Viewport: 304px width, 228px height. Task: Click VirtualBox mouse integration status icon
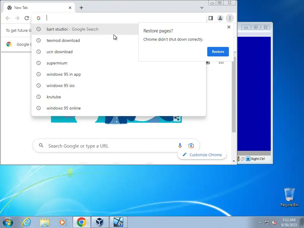click(242, 159)
